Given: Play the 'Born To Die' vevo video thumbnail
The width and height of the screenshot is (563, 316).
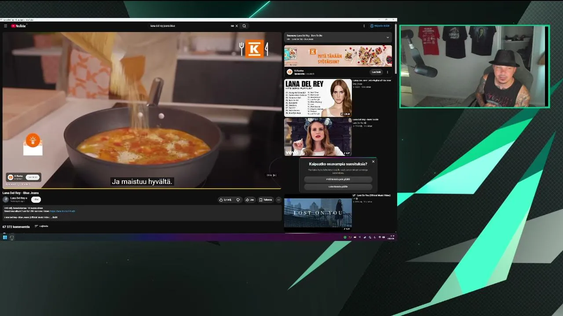Looking at the screenshot, I should (x=318, y=137).
